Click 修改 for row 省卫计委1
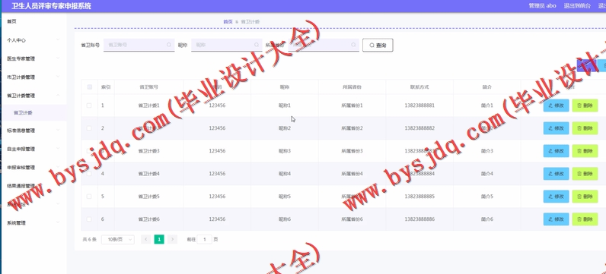Image resolution: width=606 pixels, height=274 pixels. tap(557, 106)
